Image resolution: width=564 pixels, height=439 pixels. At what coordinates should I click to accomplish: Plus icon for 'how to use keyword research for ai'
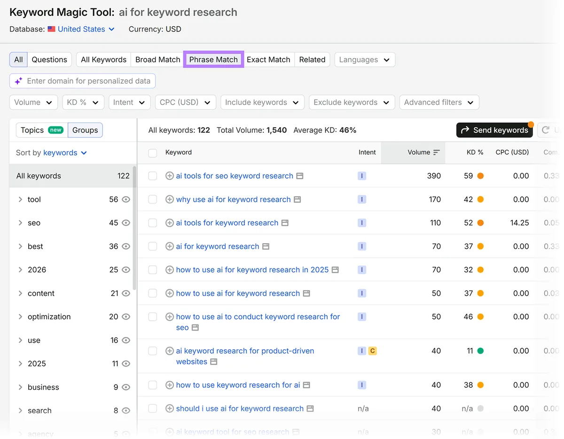coord(170,385)
